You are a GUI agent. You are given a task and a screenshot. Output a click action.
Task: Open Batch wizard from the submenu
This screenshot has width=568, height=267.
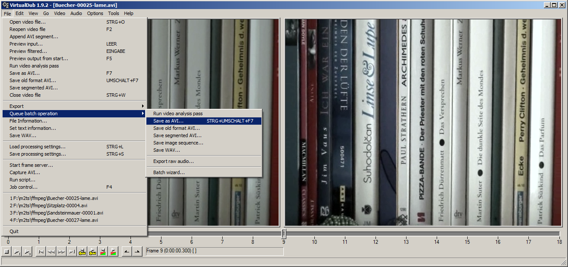[x=204, y=172]
